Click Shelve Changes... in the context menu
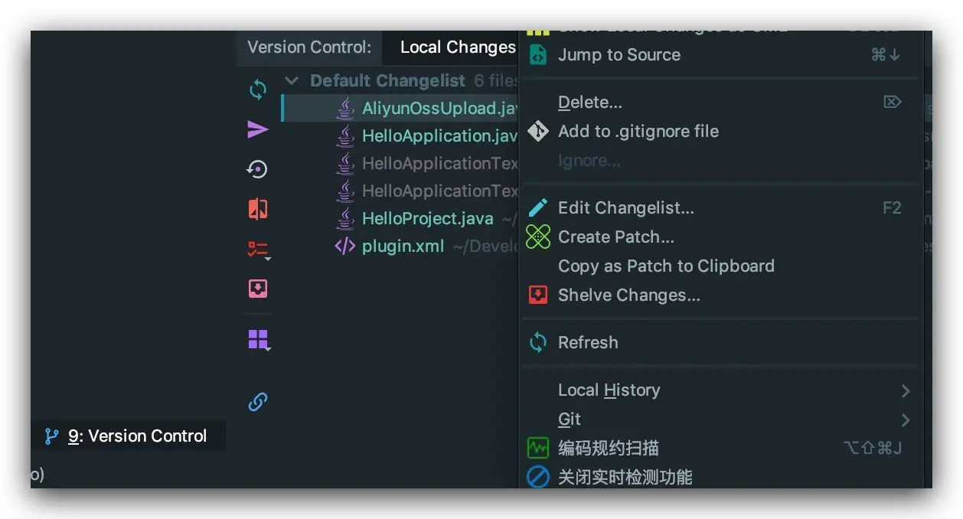 tap(628, 295)
